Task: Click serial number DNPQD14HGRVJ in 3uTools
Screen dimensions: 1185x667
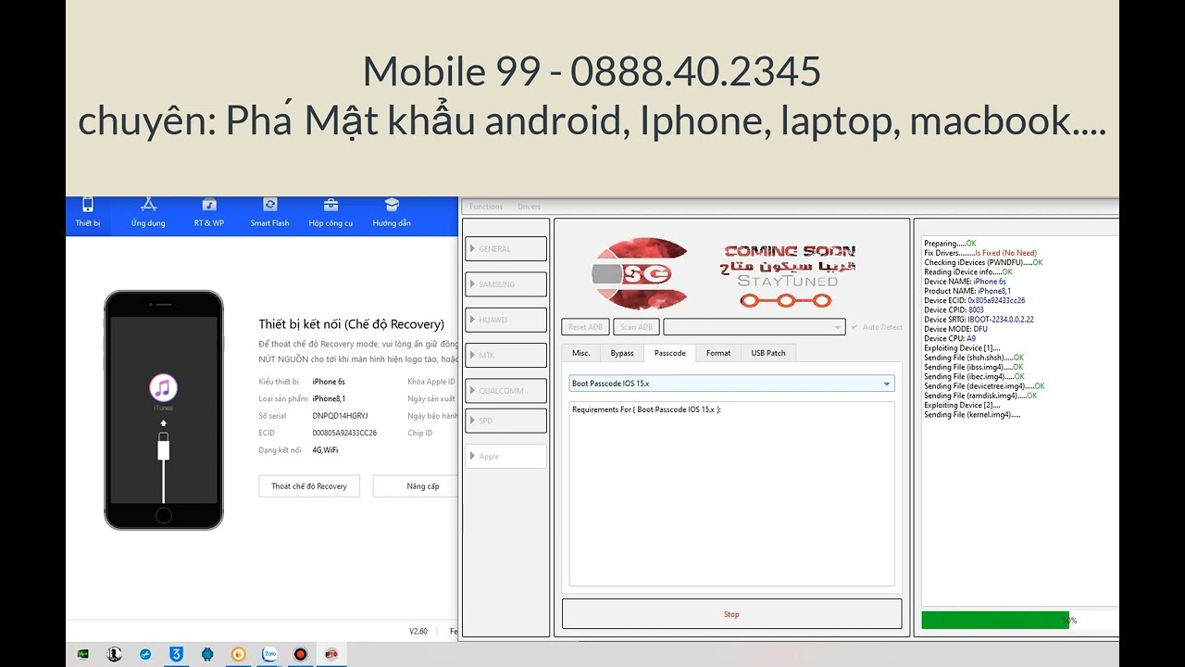Action: click(340, 416)
